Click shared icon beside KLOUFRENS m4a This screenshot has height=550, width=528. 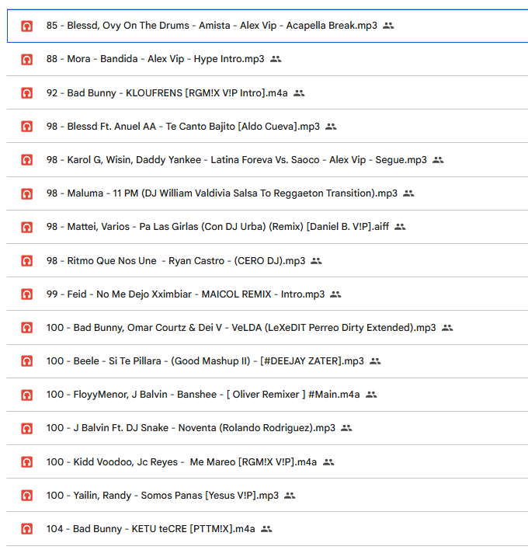[299, 93]
